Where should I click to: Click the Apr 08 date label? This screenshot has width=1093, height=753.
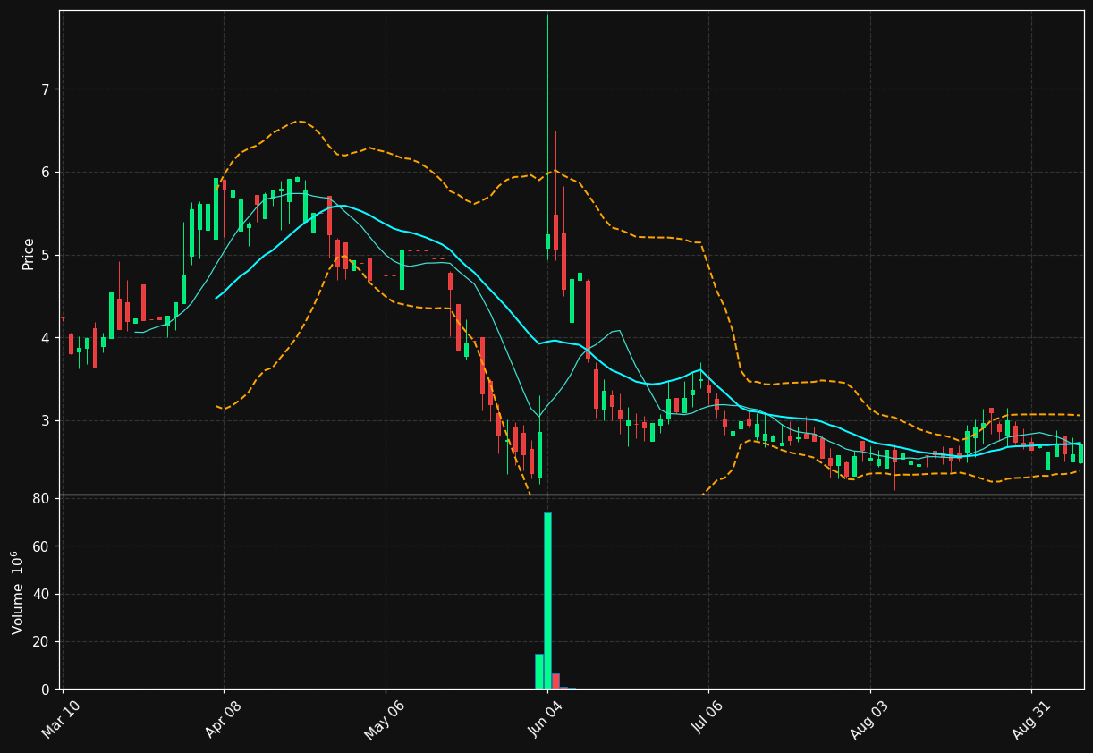223,720
